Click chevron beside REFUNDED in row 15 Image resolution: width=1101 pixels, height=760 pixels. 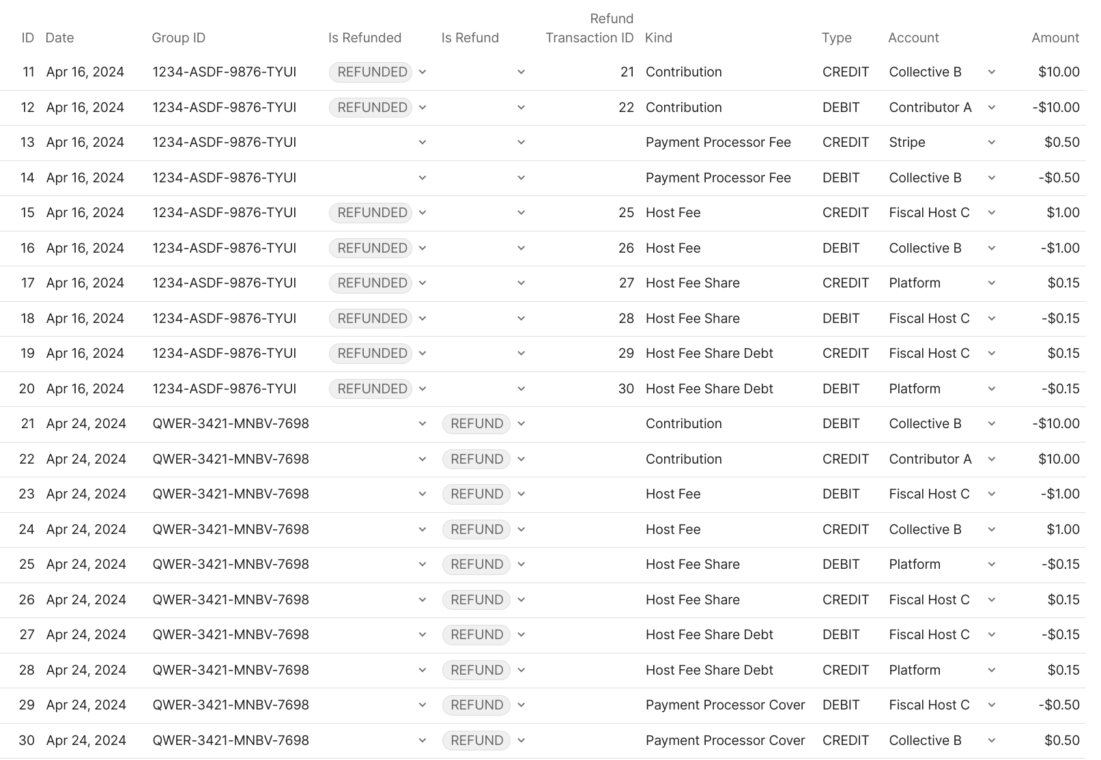click(422, 213)
